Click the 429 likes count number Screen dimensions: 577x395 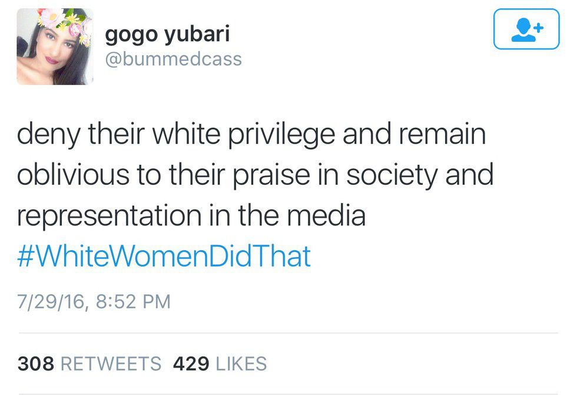coord(191,364)
